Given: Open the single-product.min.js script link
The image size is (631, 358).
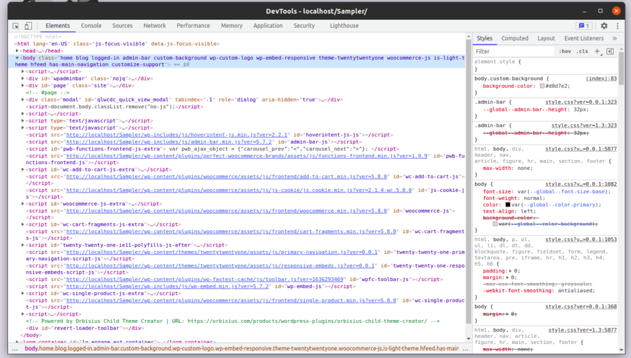Looking at the screenshot, I should coord(232,301).
